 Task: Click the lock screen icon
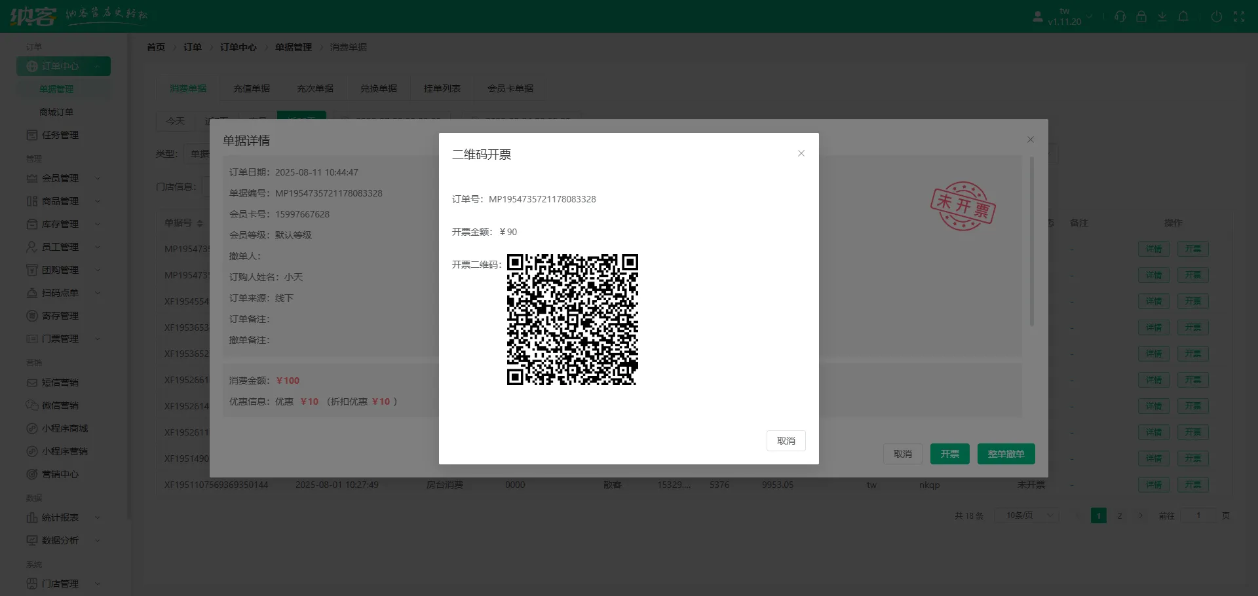click(x=1141, y=16)
